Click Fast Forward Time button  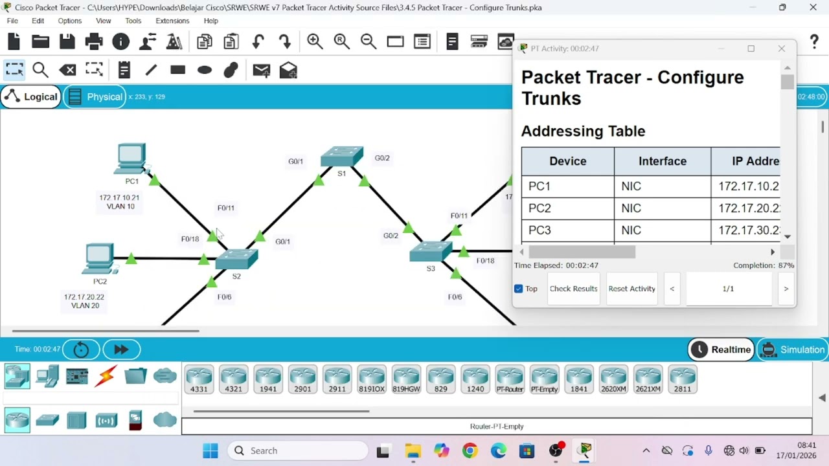click(x=121, y=349)
